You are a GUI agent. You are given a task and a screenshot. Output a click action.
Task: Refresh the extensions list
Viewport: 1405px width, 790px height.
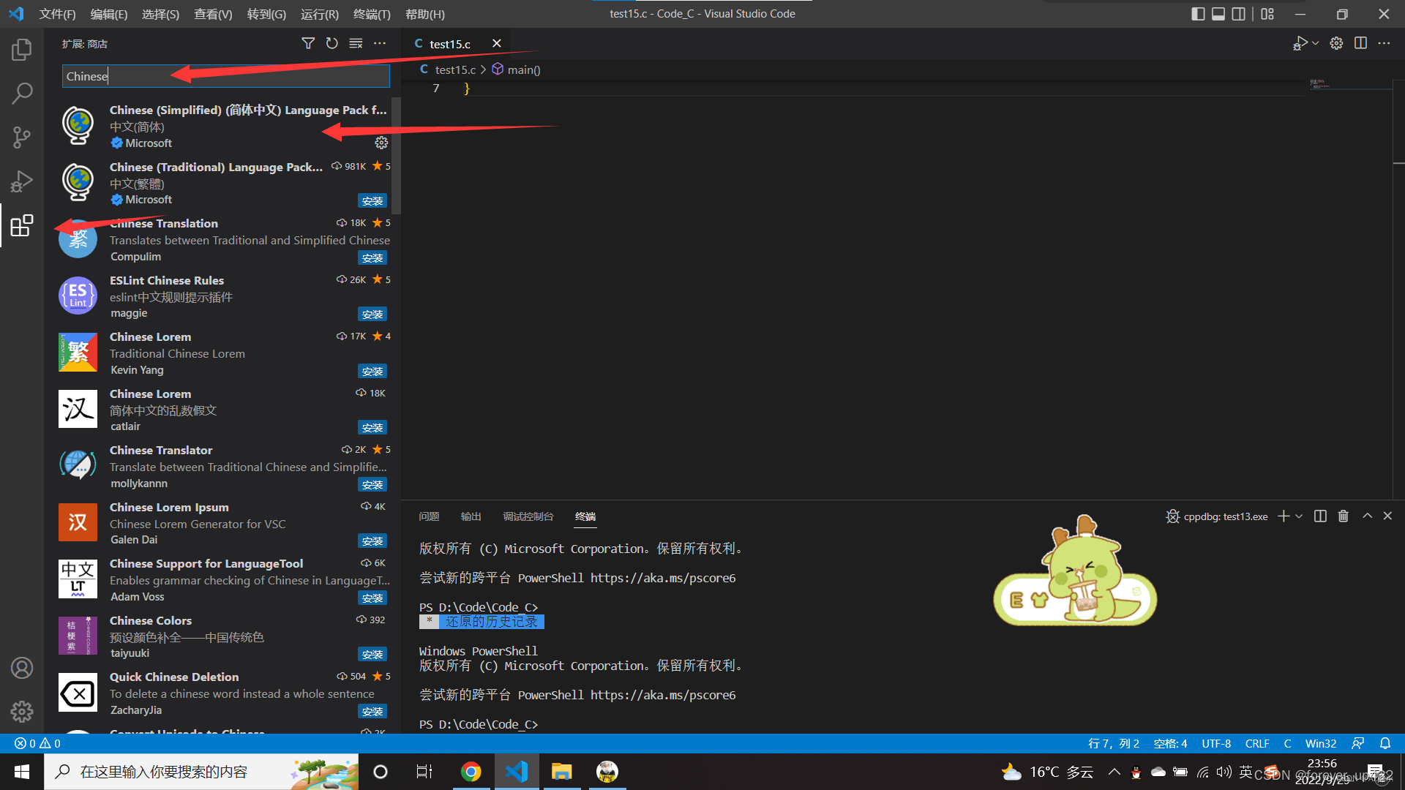(x=332, y=44)
